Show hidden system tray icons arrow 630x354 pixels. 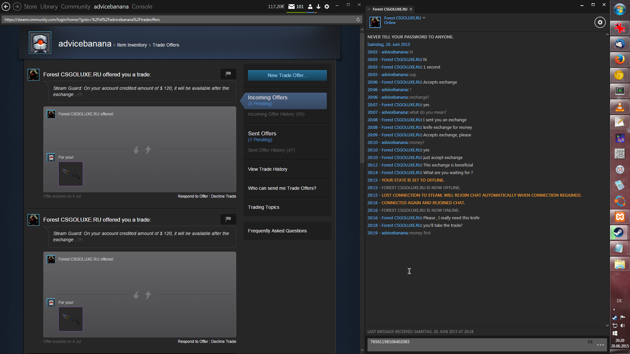pyautogui.click(x=614, y=309)
